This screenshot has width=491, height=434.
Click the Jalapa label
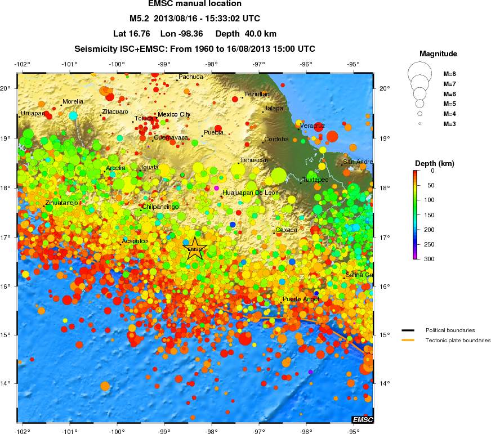click(x=274, y=108)
